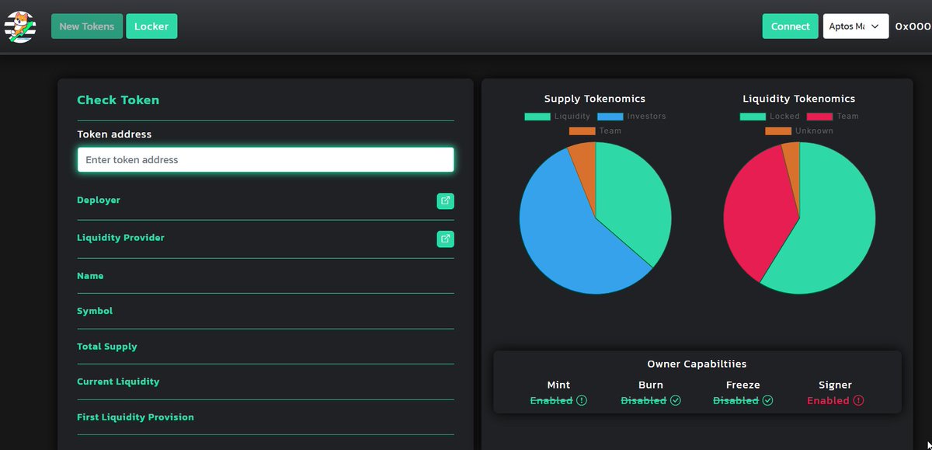Open the Aptos network dropdown
The image size is (932, 450).
[856, 26]
